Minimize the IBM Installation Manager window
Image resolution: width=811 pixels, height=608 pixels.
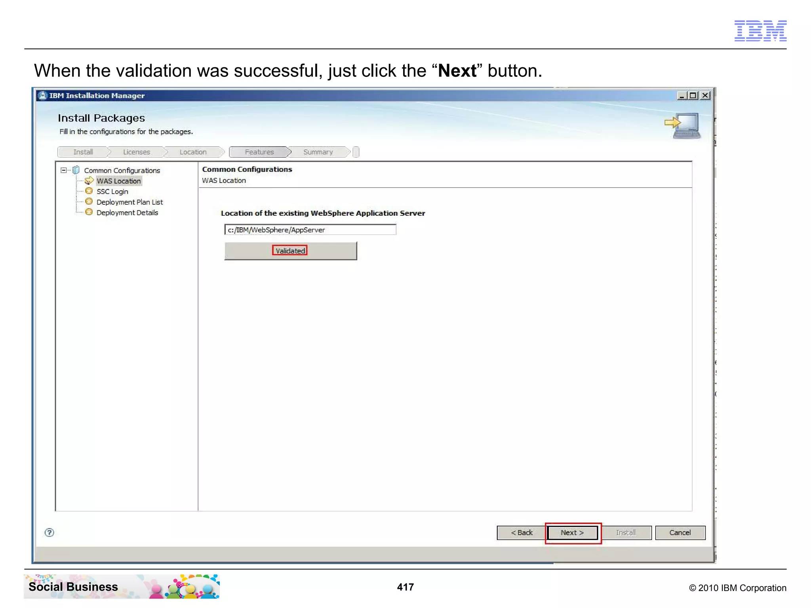pos(682,95)
